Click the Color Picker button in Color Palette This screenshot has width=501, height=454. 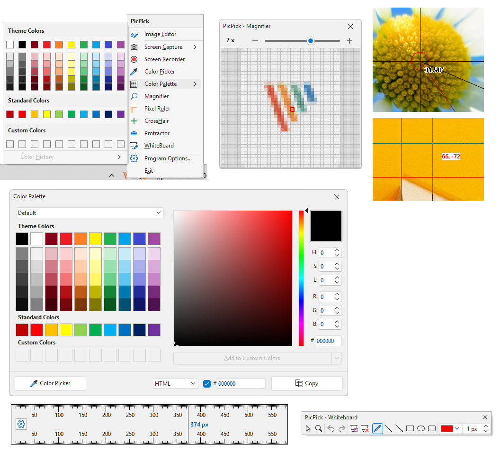[51, 383]
